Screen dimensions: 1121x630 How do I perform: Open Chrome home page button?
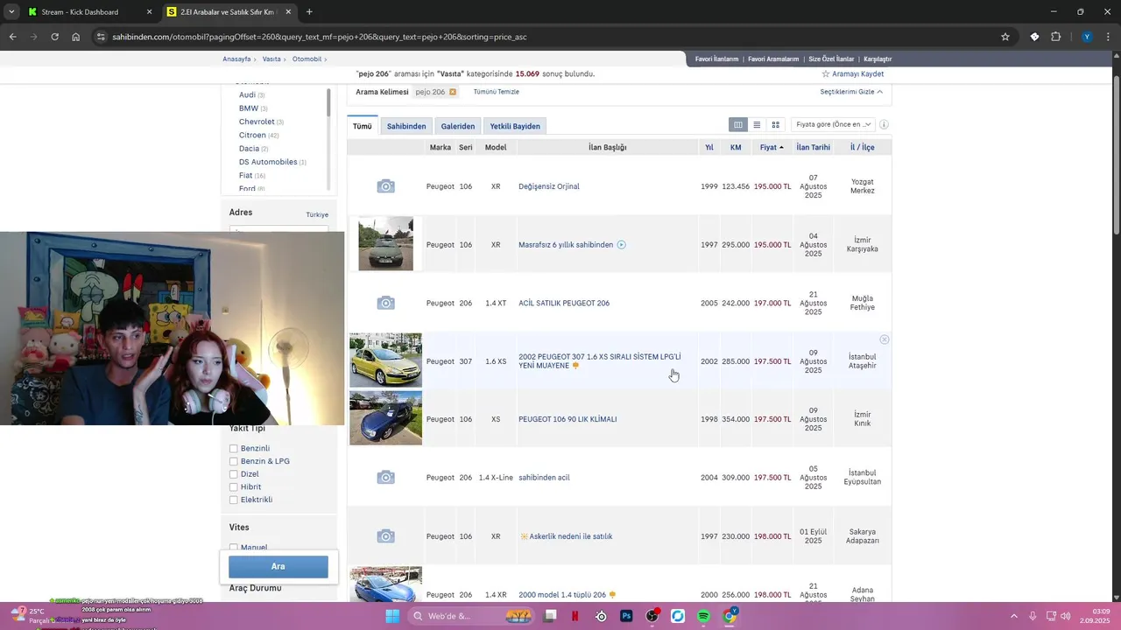pyautogui.click(x=75, y=37)
